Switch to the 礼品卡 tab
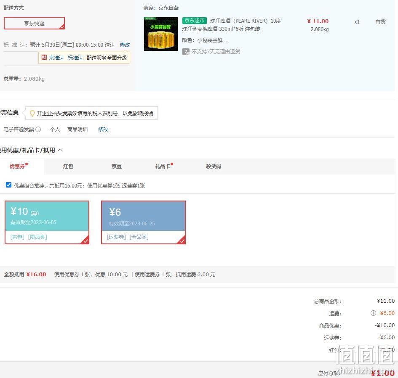The image size is (398, 378). pos(163,167)
